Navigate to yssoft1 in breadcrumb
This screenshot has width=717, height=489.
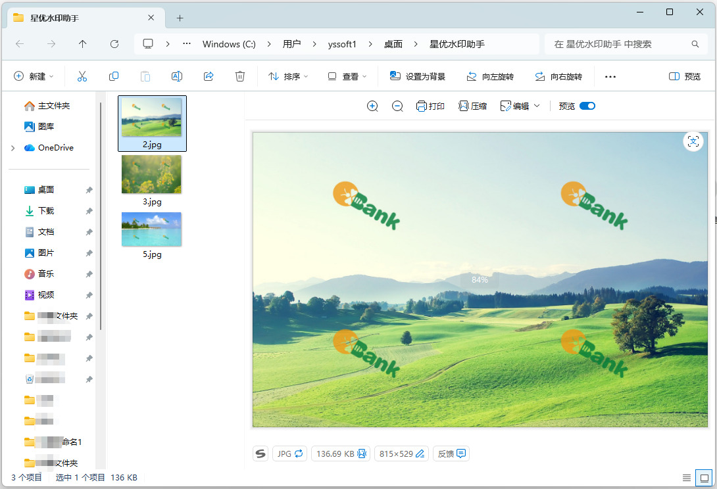[x=342, y=44]
